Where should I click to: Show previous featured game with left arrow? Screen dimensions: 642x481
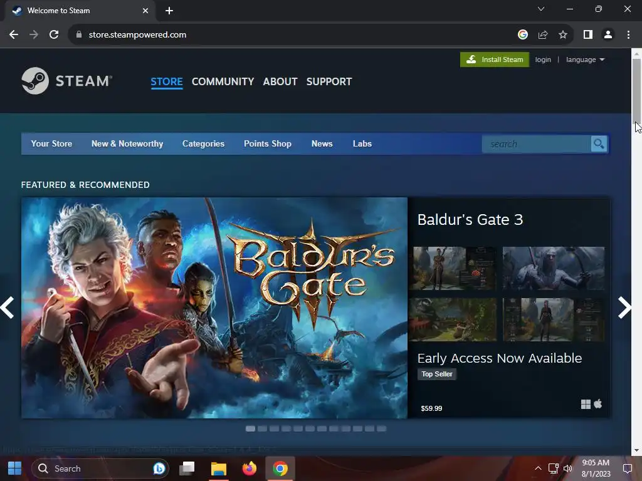(8, 308)
